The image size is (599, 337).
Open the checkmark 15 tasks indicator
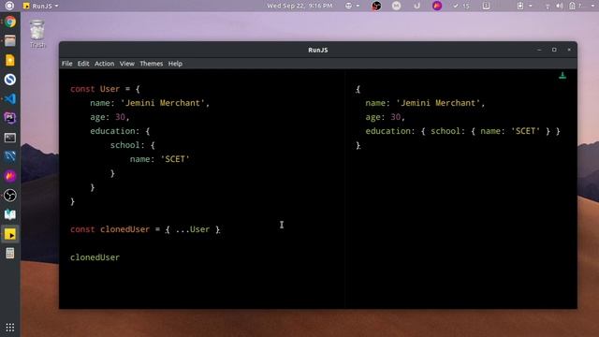(461, 6)
